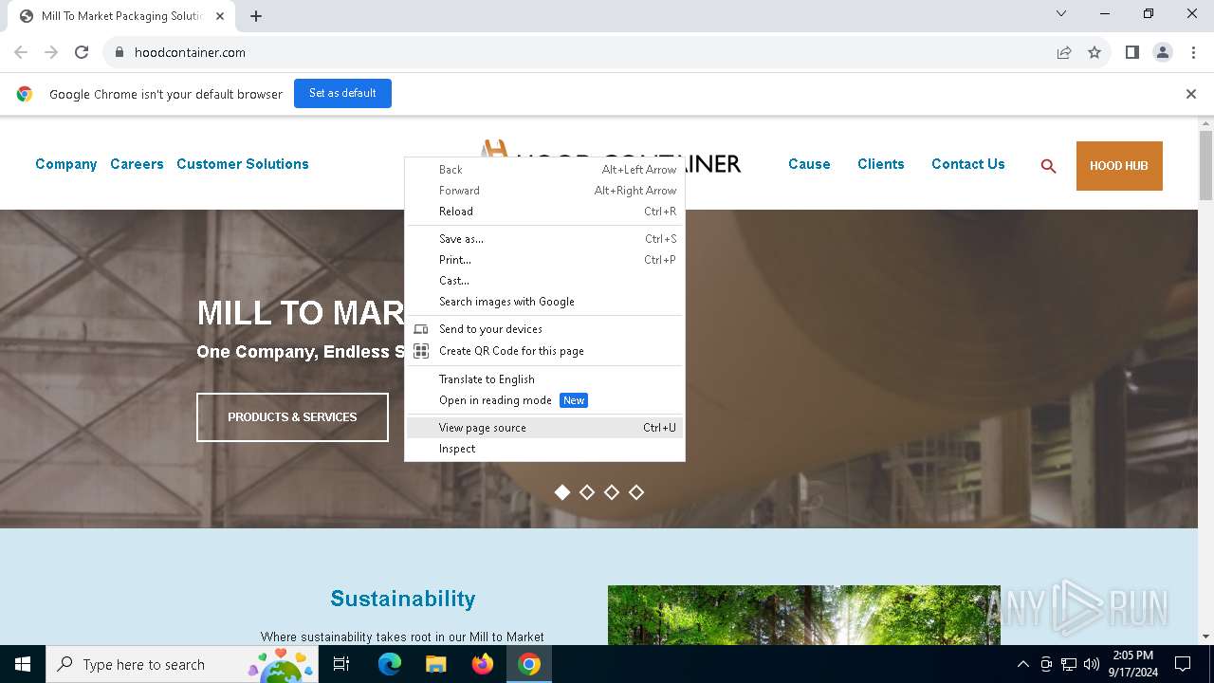Open the Careers nav link
1214x683 pixels.
[x=137, y=164]
